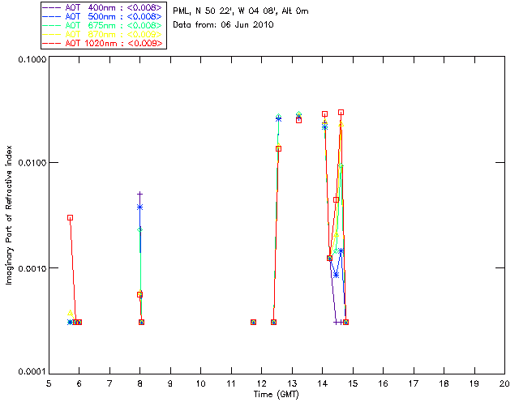Viewport: 519px width, 415px height.
Task: Click x-axis tick label '9'
Action: click(x=170, y=383)
